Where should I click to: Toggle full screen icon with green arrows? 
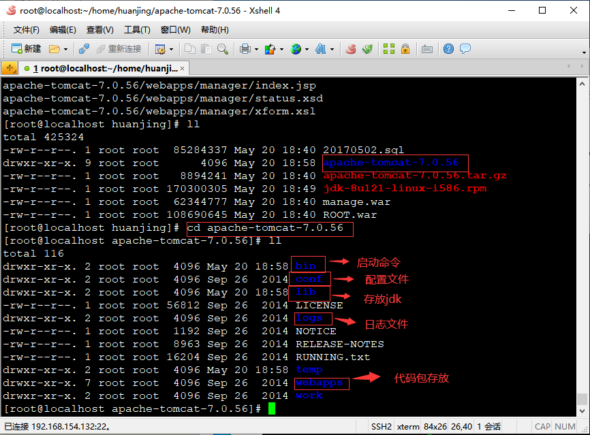coord(389,49)
